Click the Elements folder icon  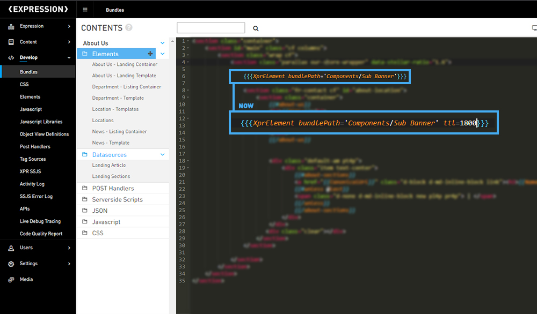pyautogui.click(x=85, y=54)
